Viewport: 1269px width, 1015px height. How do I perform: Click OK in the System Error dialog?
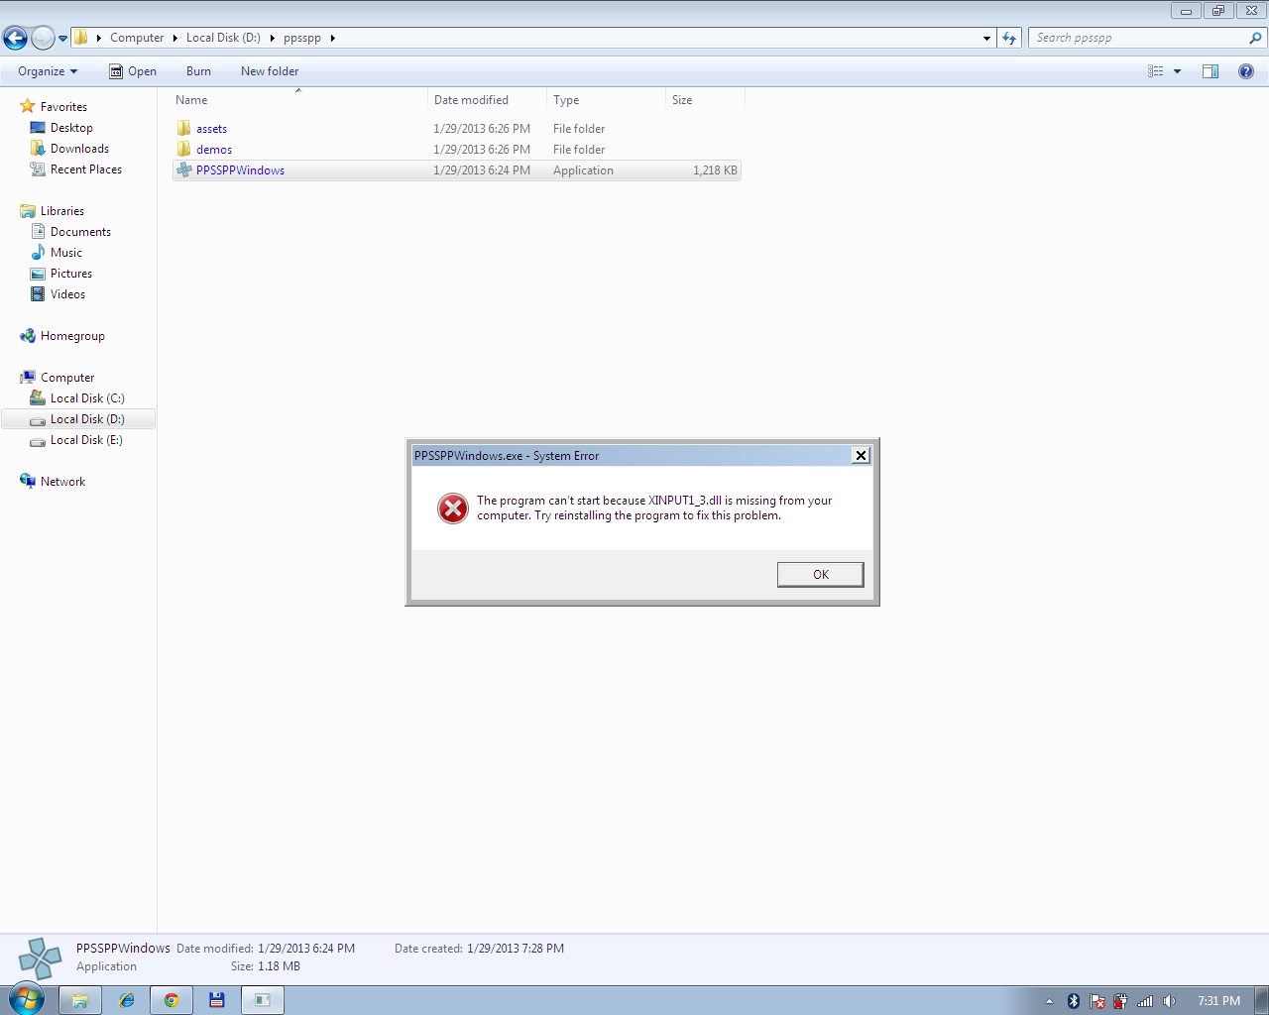820,575
